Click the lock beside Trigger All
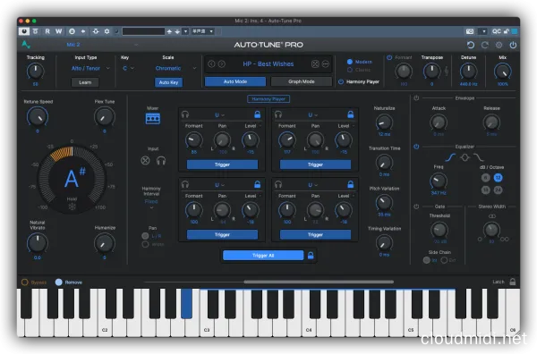The width and height of the screenshot is (537, 354). [x=311, y=256]
